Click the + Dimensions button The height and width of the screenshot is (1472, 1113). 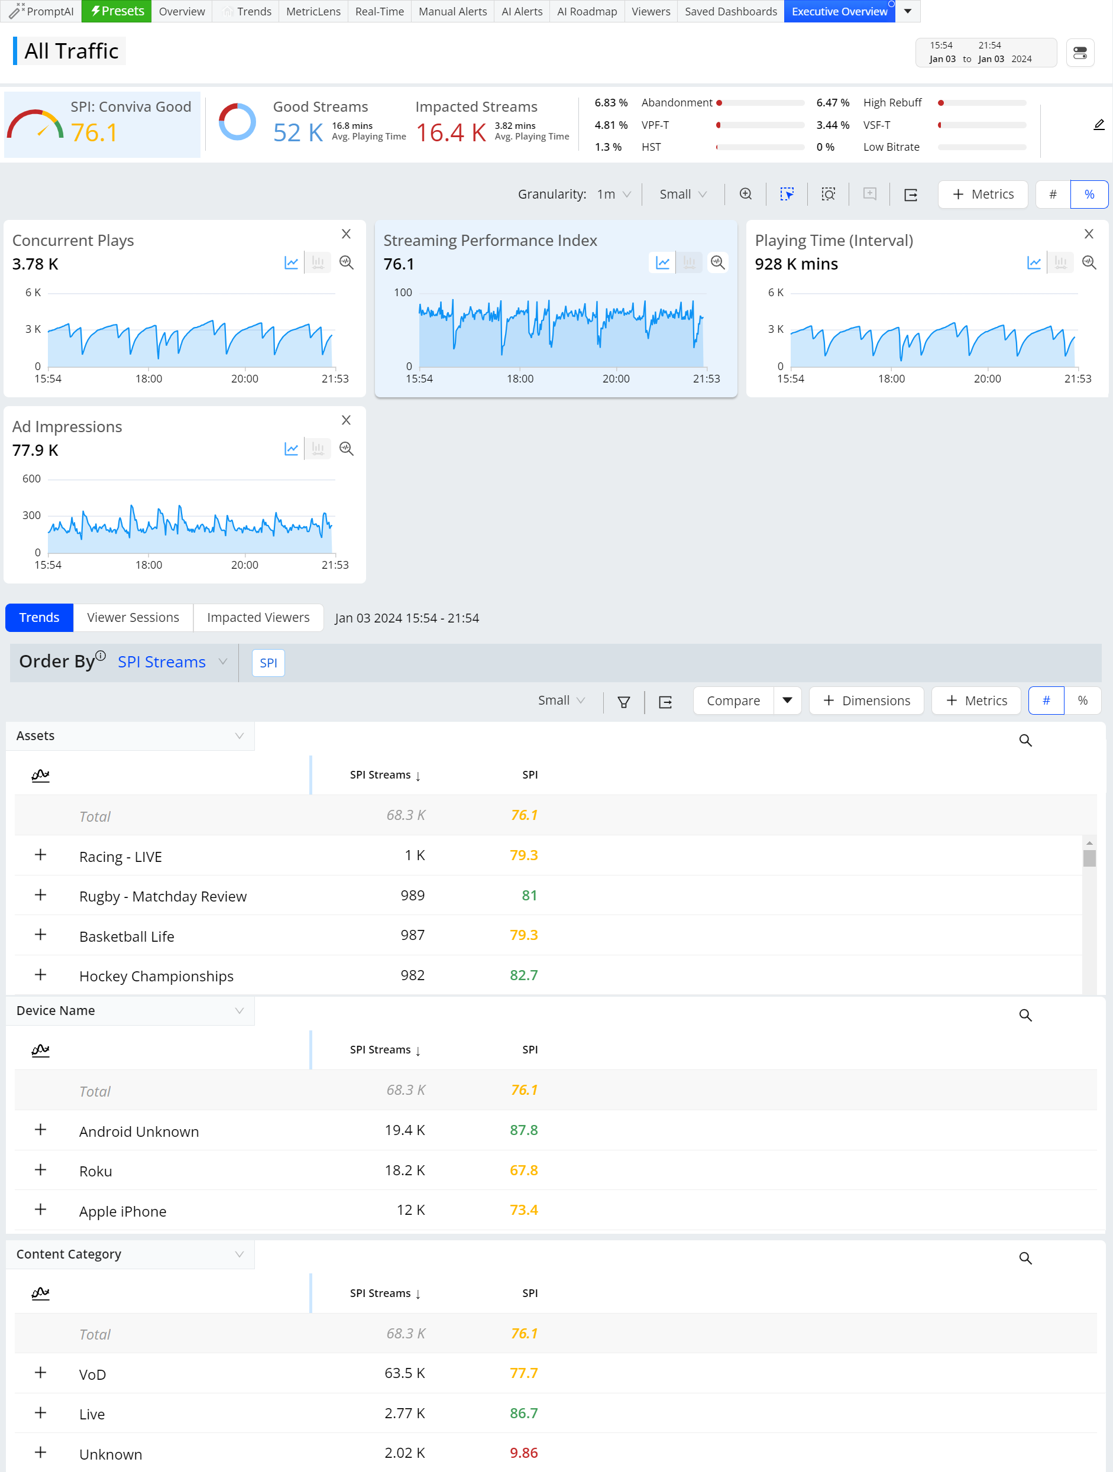(x=866, y=700)
